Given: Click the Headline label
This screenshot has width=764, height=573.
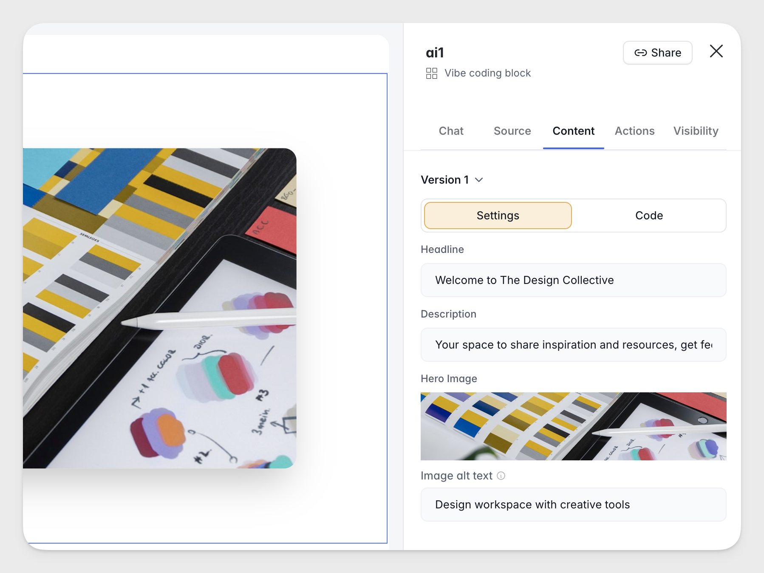Looking at the screenshot, I should pyautogui.click(x=442, y=250).
